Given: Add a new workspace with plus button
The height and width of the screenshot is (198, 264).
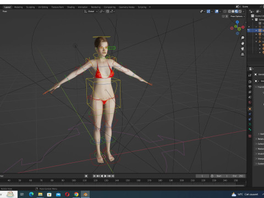Looking at the screenshot, I should pos(150,7).
